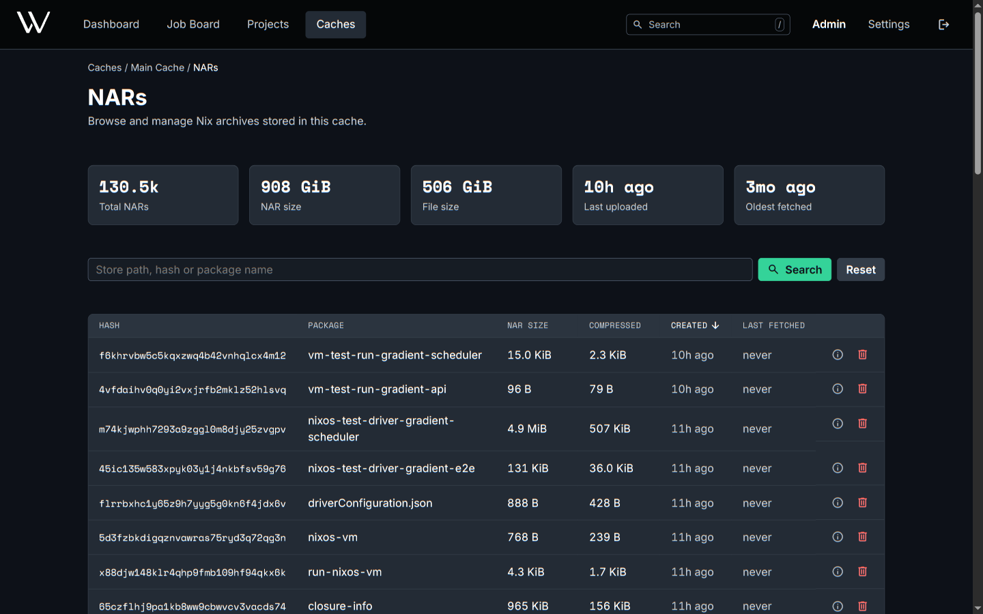Select the Caches nav tab
983x614 pixels.
(336, 25)
